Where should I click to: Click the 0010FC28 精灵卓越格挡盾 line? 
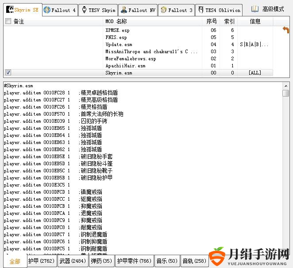pos(61,93)
